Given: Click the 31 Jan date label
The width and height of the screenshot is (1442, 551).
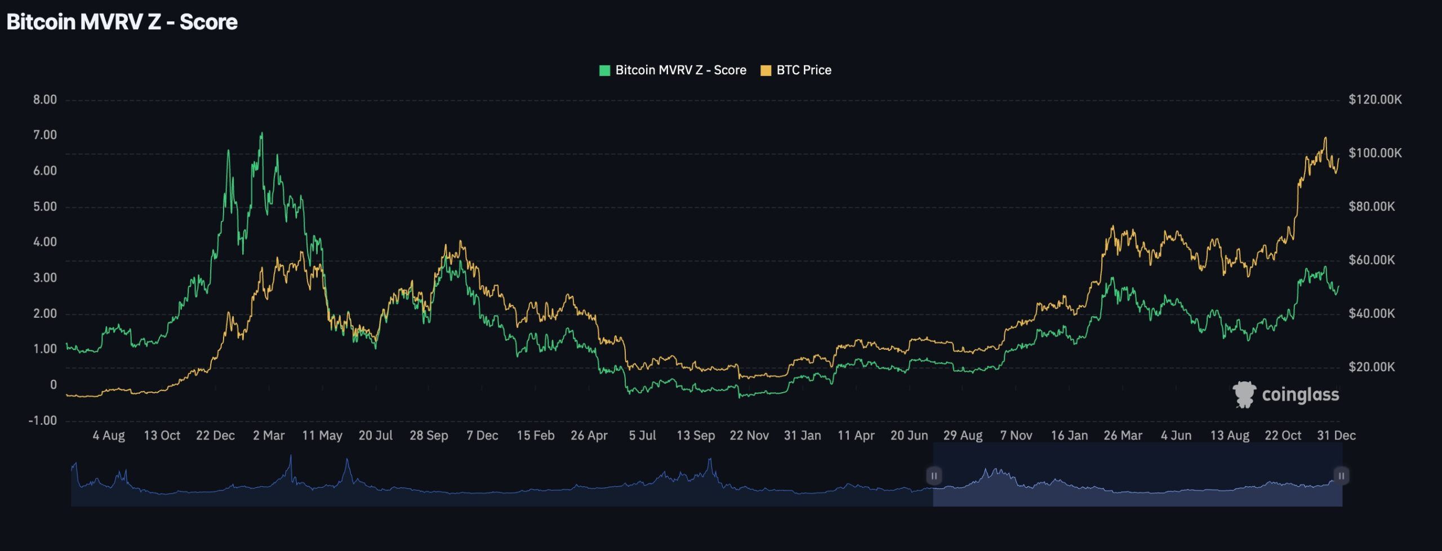Looking at the screenshot, I should pyautogui.click(x=803, y=436).
